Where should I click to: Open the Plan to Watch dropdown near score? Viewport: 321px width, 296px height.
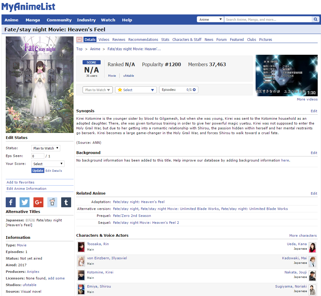coord(98,90)
